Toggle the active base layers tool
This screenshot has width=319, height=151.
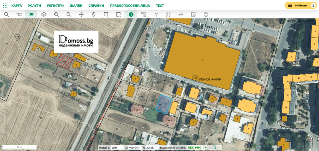32,14
